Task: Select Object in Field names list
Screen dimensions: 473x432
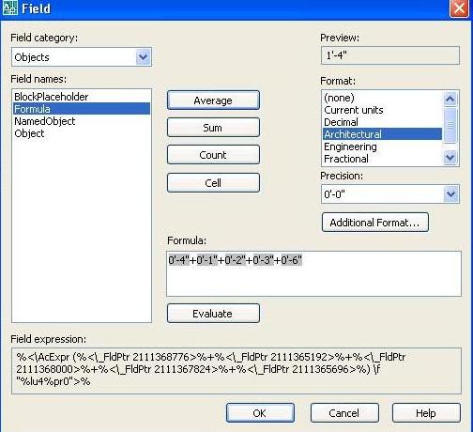Action: tap(29, 133)
